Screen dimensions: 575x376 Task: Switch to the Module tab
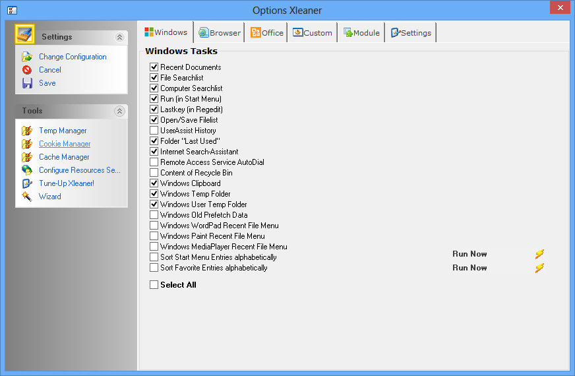click(x=361, y=32)
